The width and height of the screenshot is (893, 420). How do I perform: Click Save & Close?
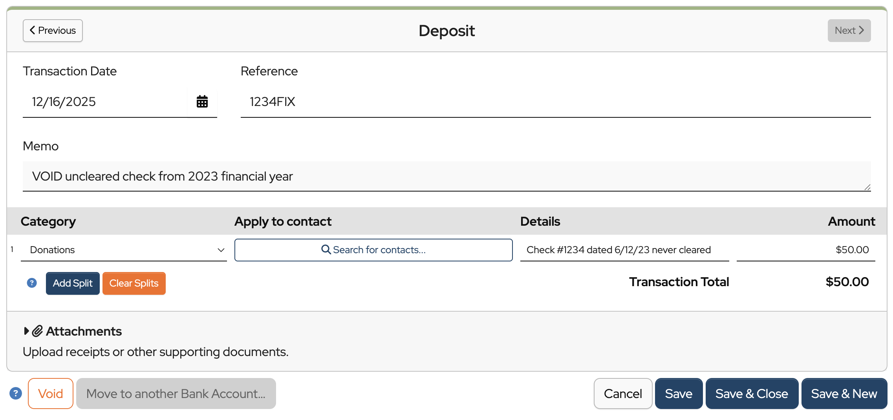[752, 394]
